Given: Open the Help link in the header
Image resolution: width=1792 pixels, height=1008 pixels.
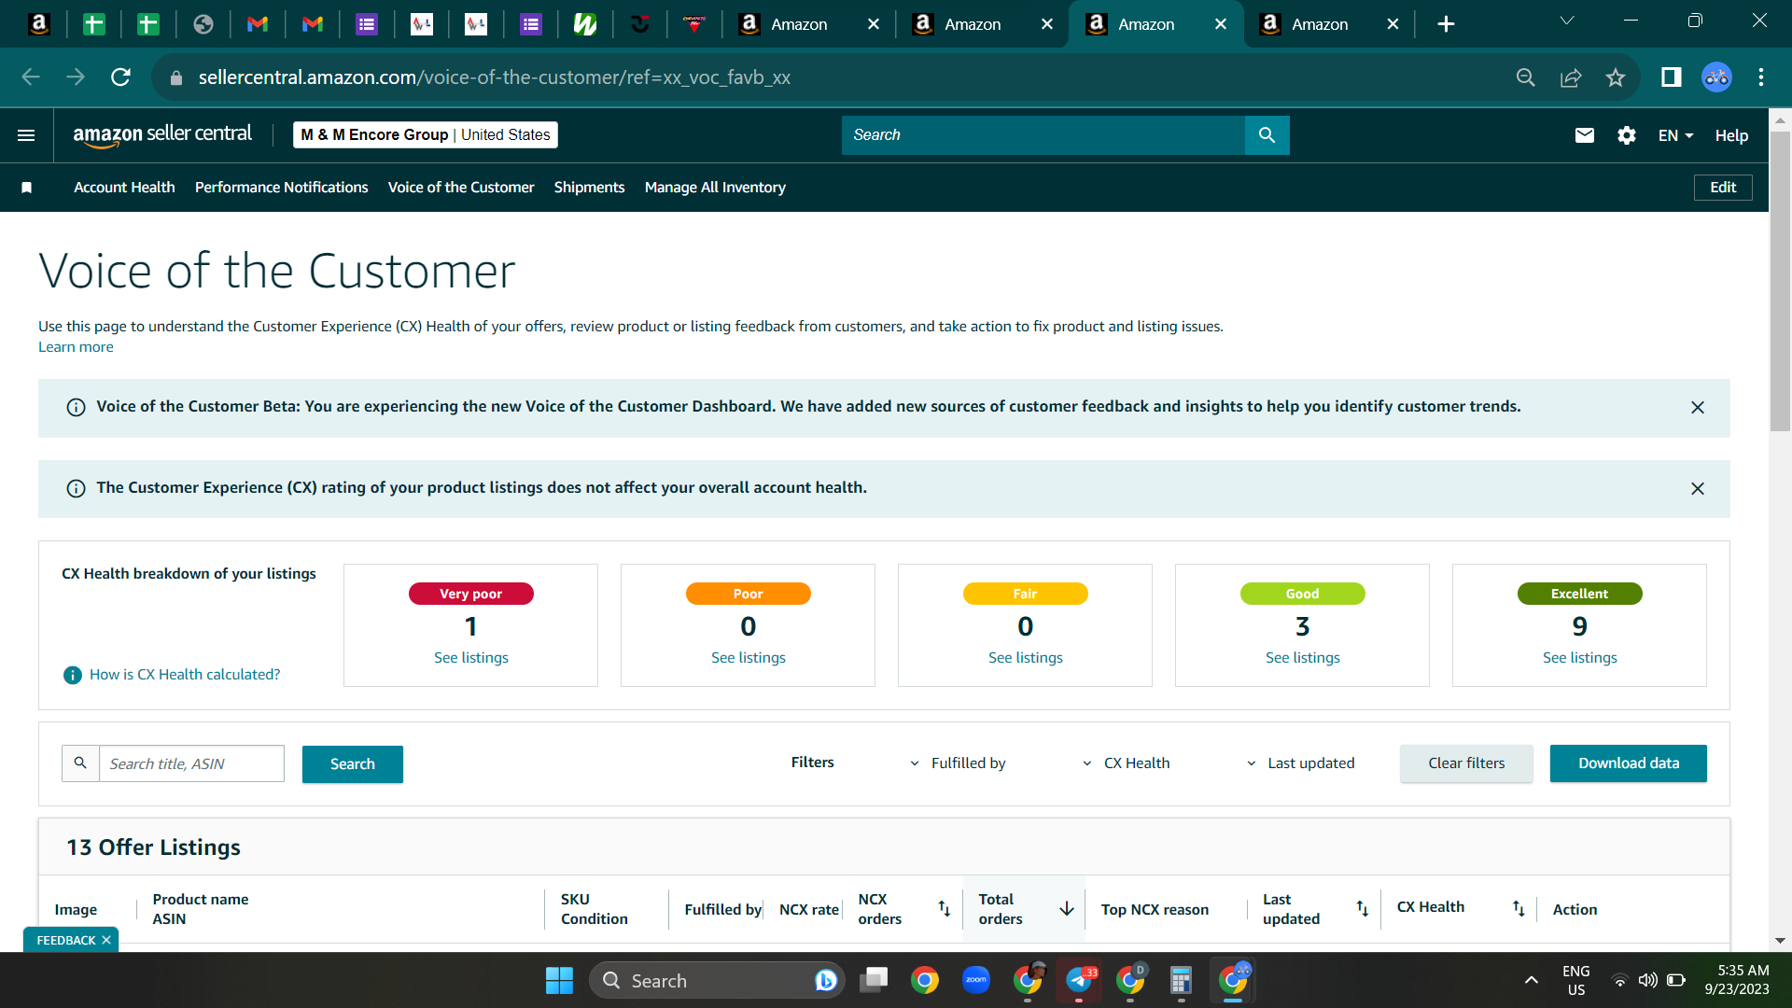Looking at the screenshot, I should (x=1731, y=135).
